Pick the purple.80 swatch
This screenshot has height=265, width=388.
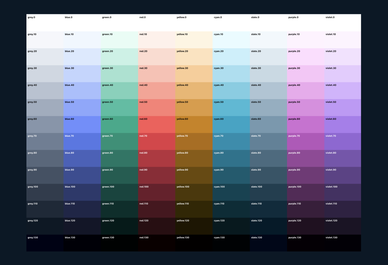coord(306,158)
